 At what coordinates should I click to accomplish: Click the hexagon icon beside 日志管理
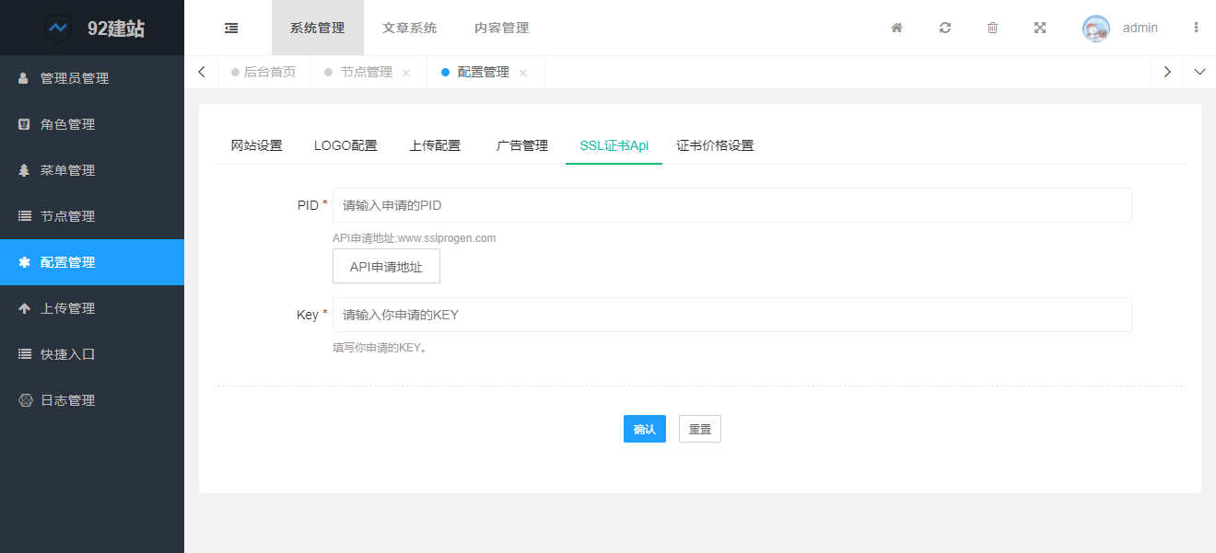click(26, 400)
